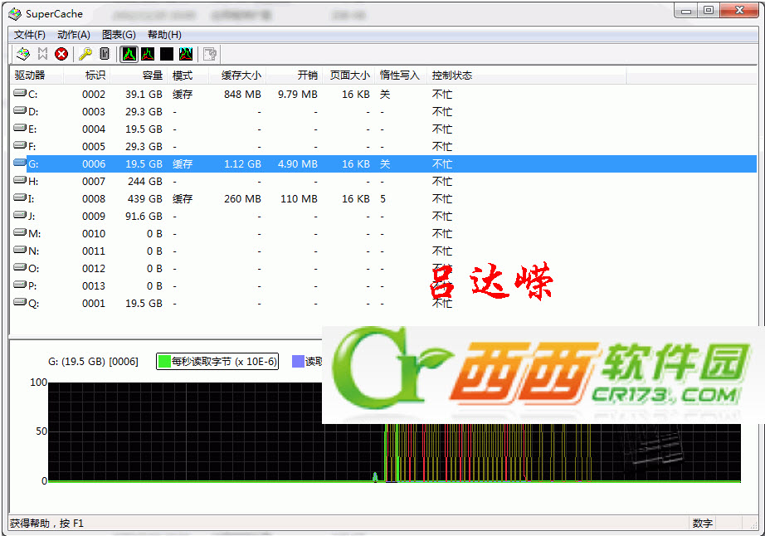Select drive H: row in list
Image resolution: width=765 pixels, height=536 pixels.
pos(33,182)
